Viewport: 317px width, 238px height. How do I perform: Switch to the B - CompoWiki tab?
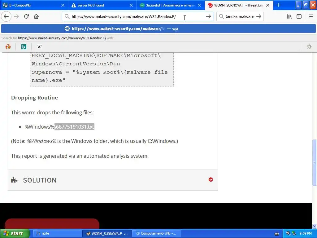(34, 5)
